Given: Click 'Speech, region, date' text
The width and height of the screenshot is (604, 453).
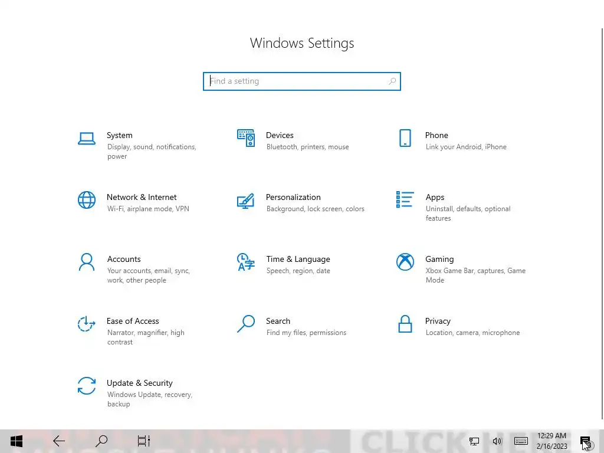Looking at the screenshot, I should 298,271.
